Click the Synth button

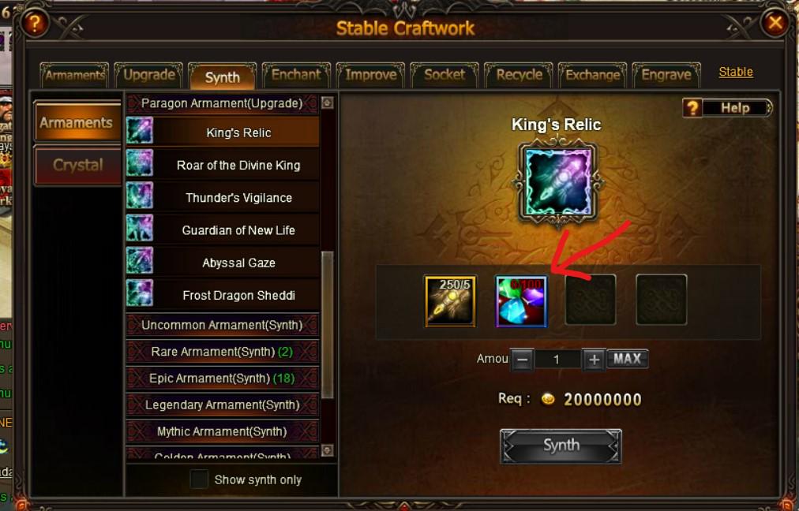click(561, 446)
